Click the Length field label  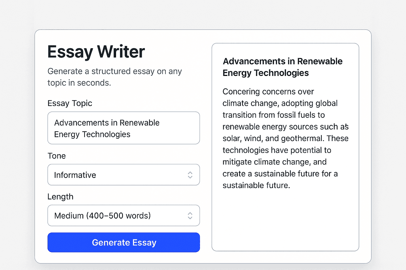point(61,196)
